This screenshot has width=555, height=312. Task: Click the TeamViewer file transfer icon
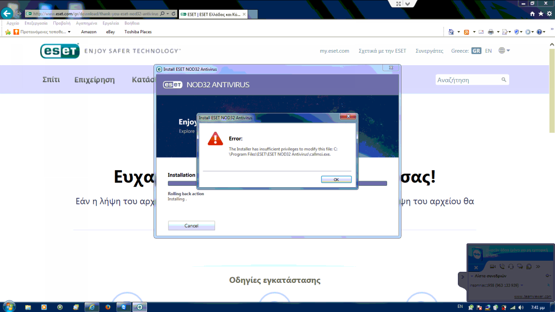pyautogui.click(x=529, y=267)
